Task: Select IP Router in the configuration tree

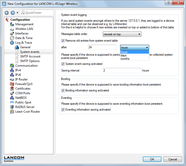Action: 21,79
